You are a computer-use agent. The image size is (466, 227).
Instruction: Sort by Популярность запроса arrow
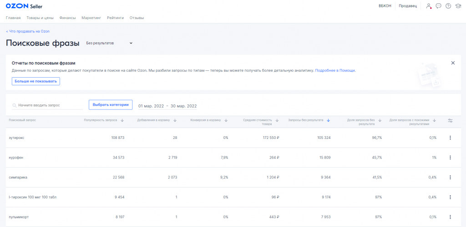tap(122, 120)
